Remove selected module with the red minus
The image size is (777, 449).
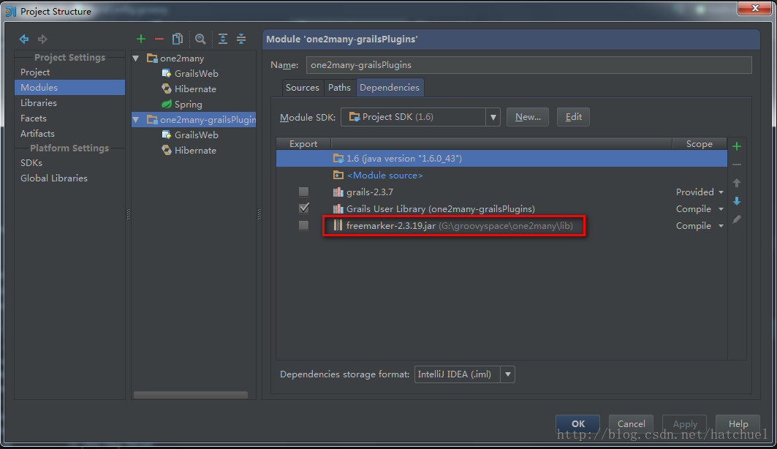159,39
